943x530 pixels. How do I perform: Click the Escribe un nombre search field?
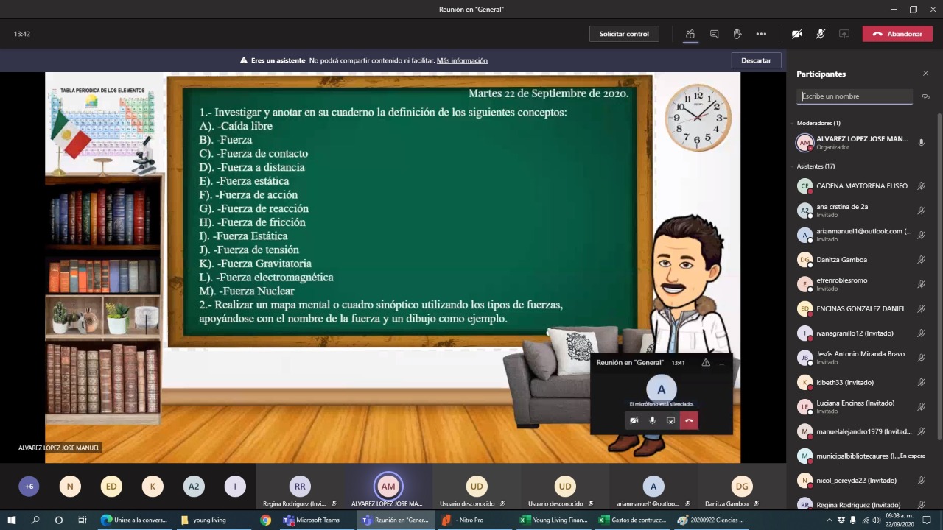pyautogui.click(x=855, y=96)
